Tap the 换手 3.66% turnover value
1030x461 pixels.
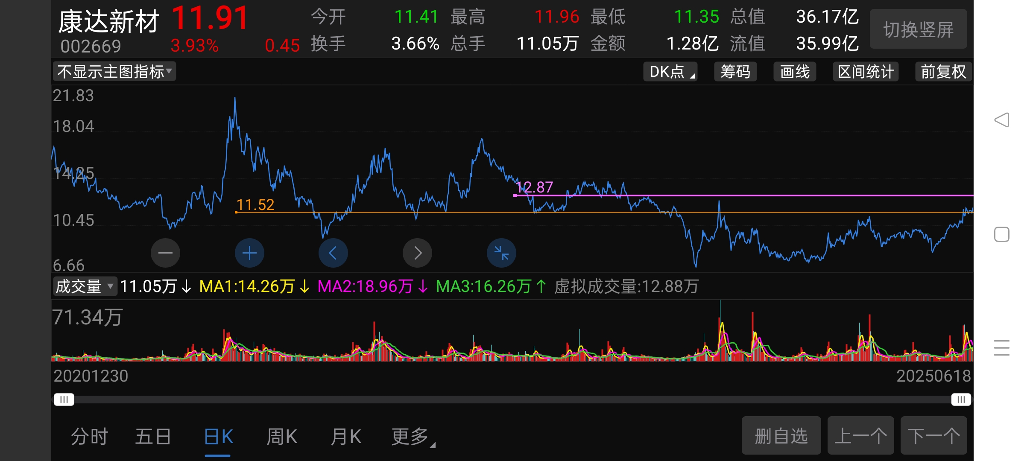(x=415, y=44)
